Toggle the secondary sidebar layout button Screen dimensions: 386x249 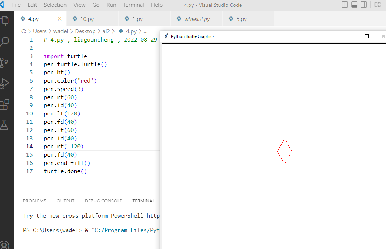[x=364, y=5]
